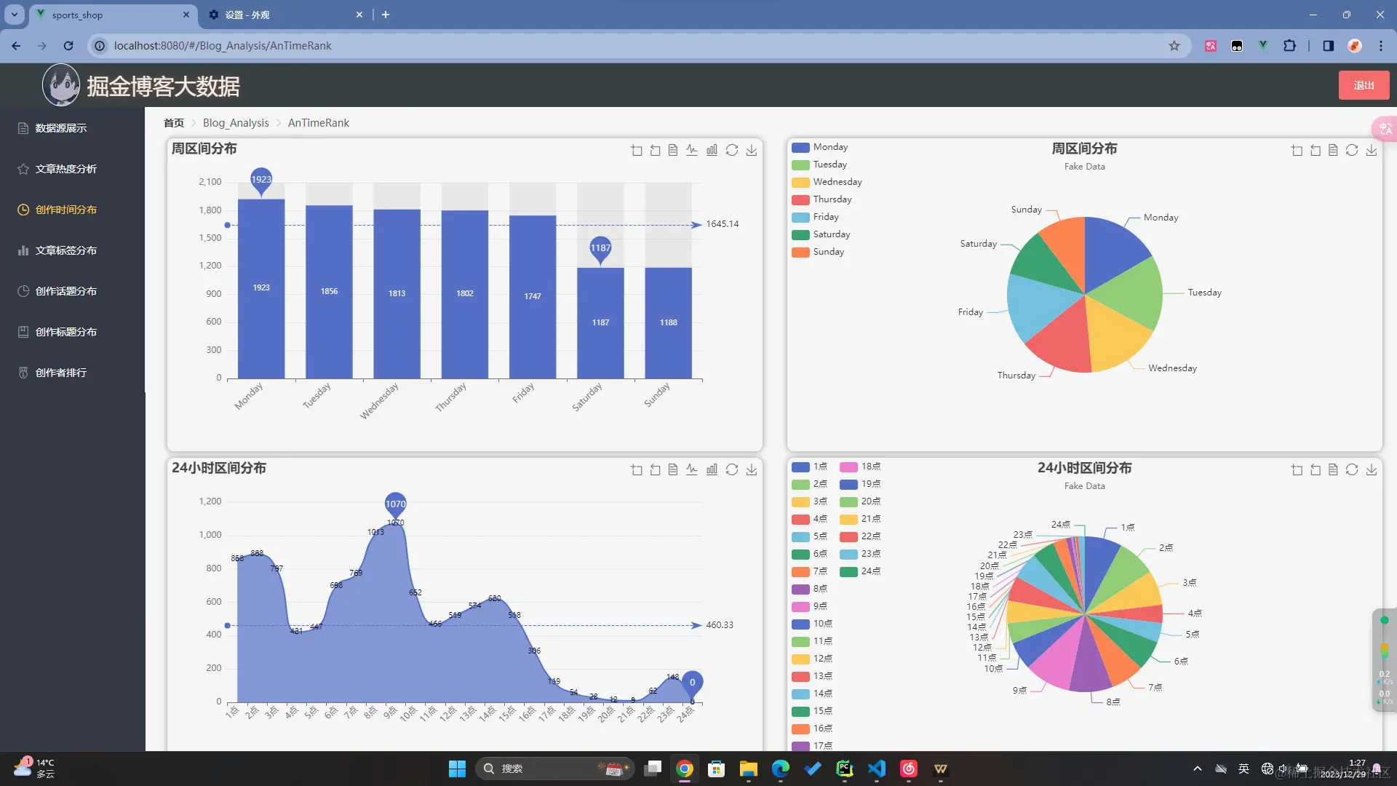
Task: Show hidden system tray icons
Action: coord(1197,769)
